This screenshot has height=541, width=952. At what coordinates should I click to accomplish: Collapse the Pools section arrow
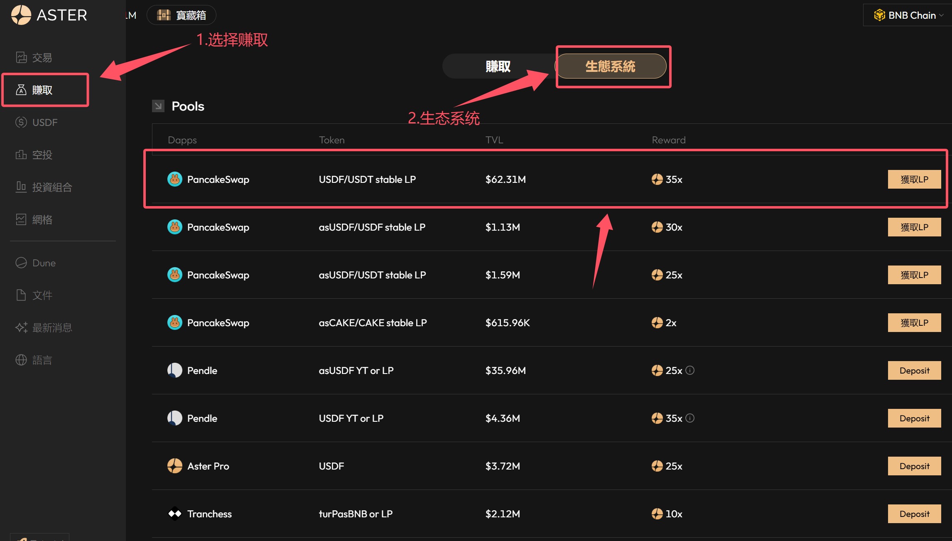coord(158,106)
